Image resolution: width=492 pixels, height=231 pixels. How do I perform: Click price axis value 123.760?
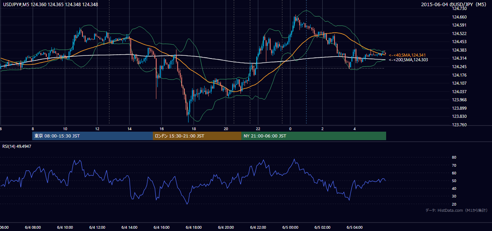pos(460,125)
